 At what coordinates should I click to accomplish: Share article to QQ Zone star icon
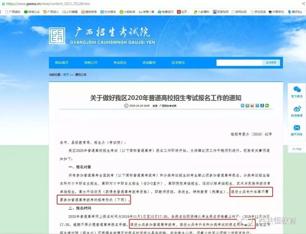(x=247, y=106)
